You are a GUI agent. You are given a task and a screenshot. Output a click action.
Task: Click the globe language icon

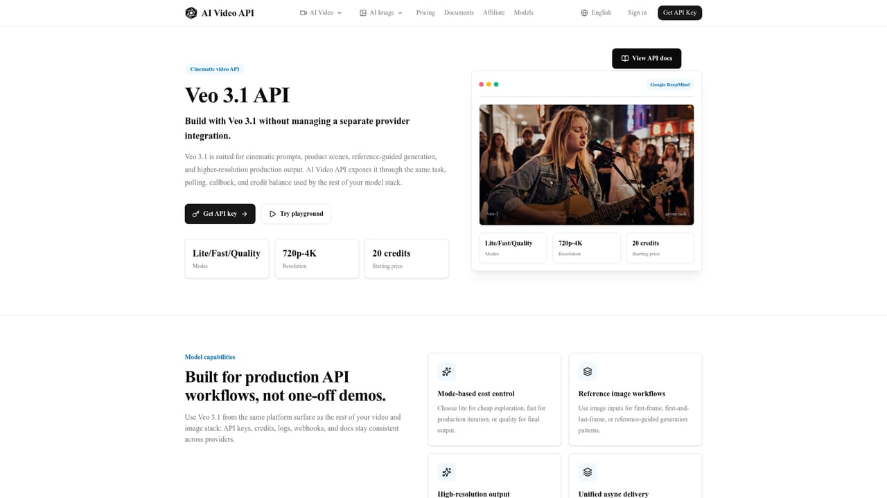coord(584,12)
